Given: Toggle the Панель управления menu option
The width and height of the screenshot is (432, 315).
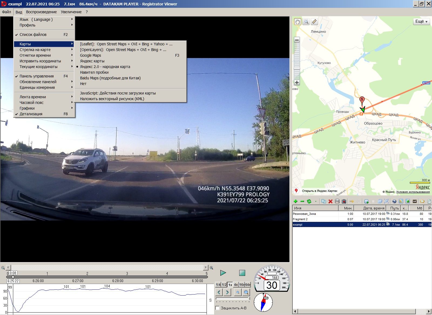Looking at the screenshot, I should tap(36, 76).
